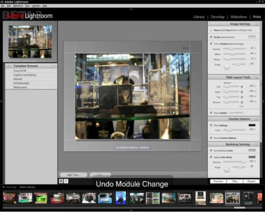Screen dimensions: 265x212
Task: Toggle Apply Color Wash checkbox
Action: (x=211, y=157)
